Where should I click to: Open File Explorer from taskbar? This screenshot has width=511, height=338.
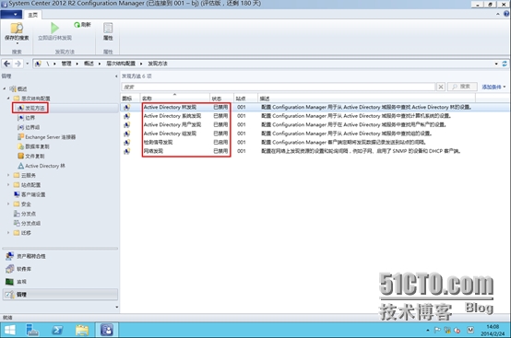tap(82, 331)
